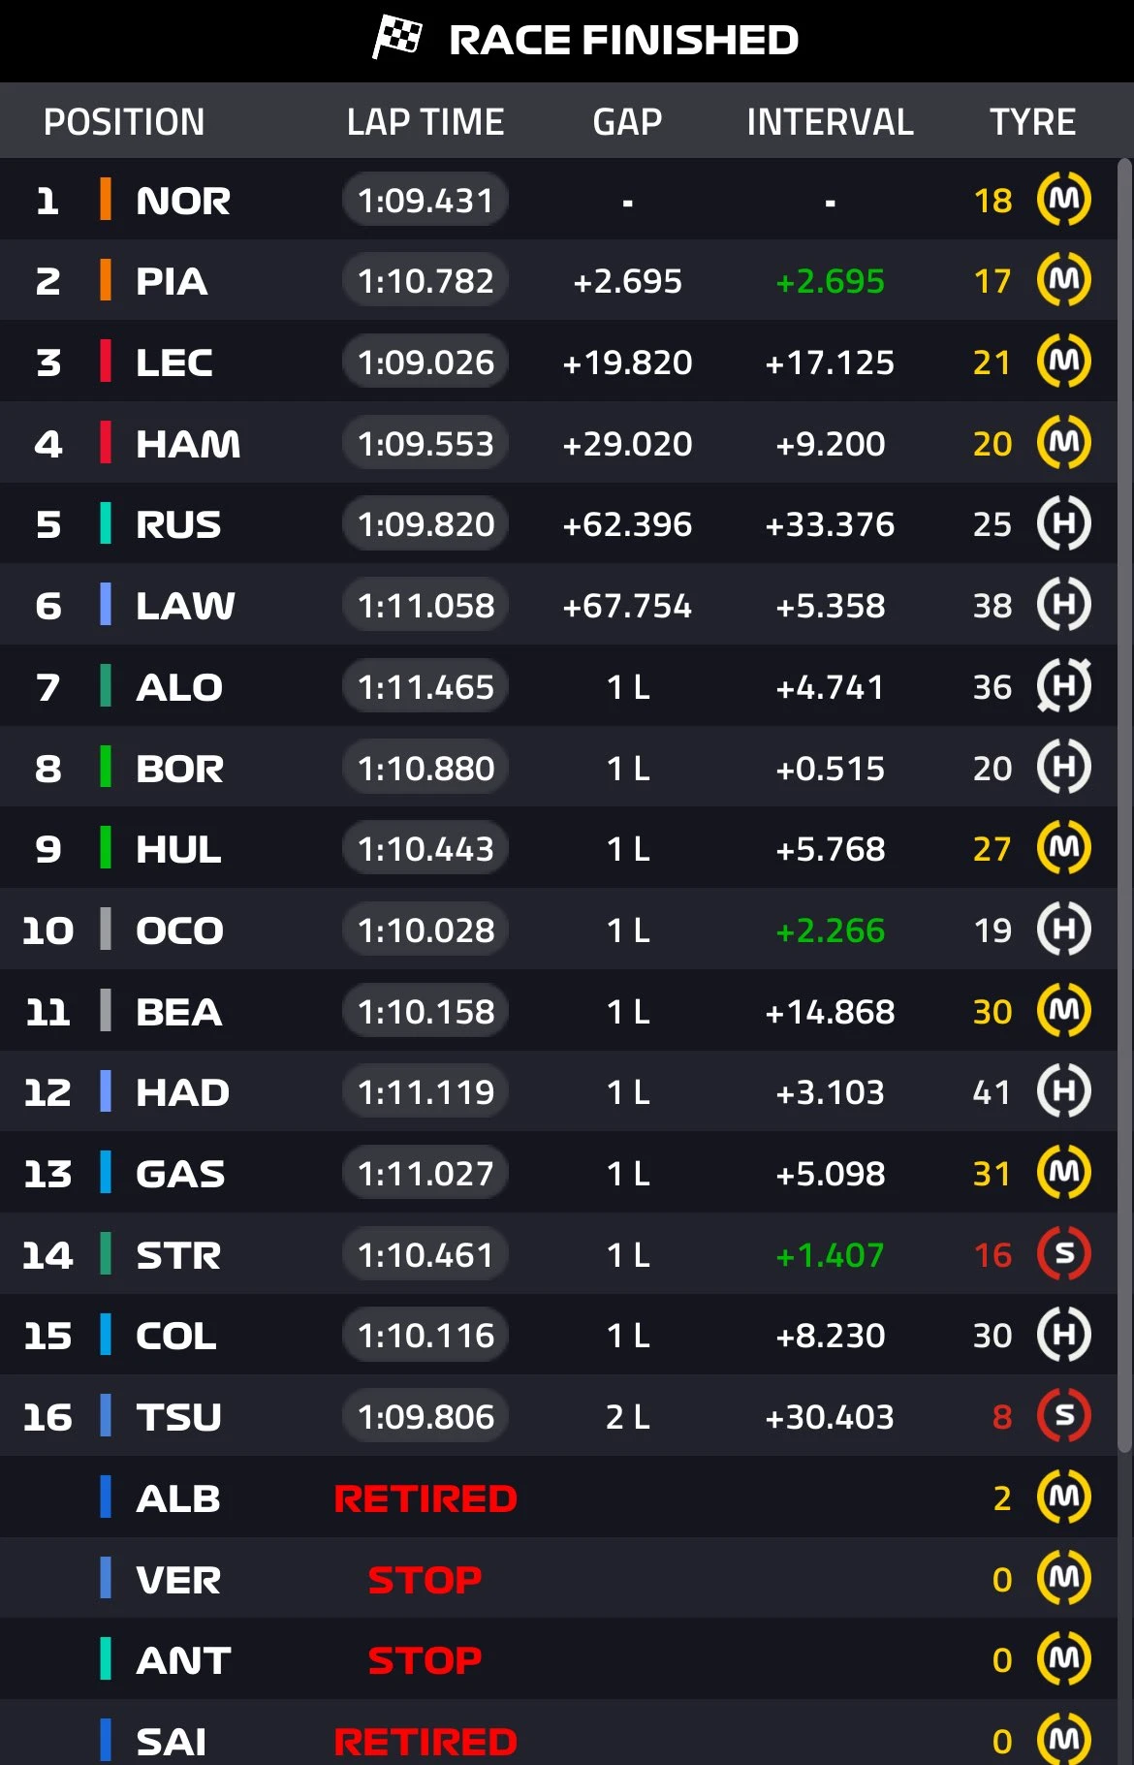Click Verstappen's medium tyre icon
1134x1765 pixels.
1063,1579
